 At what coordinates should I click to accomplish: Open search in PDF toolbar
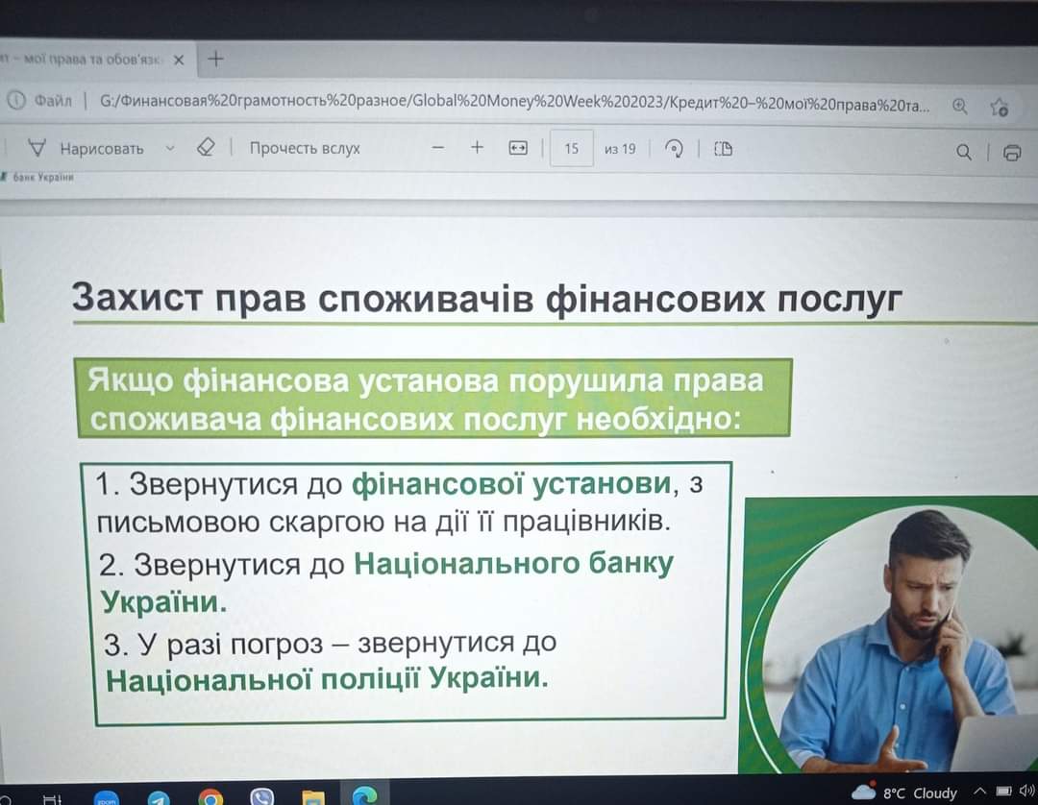pos(964,152)
